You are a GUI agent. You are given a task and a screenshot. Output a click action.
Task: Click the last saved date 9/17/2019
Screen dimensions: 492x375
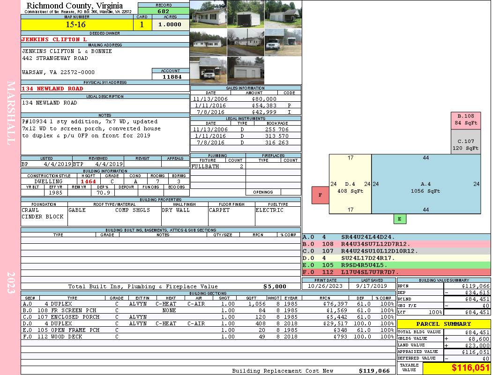[372, 286]
